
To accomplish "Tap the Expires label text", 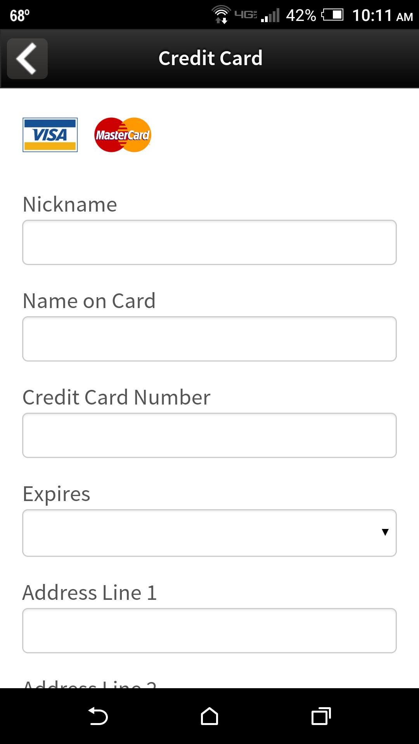I will pyautogui.click(x=57, y=494).
